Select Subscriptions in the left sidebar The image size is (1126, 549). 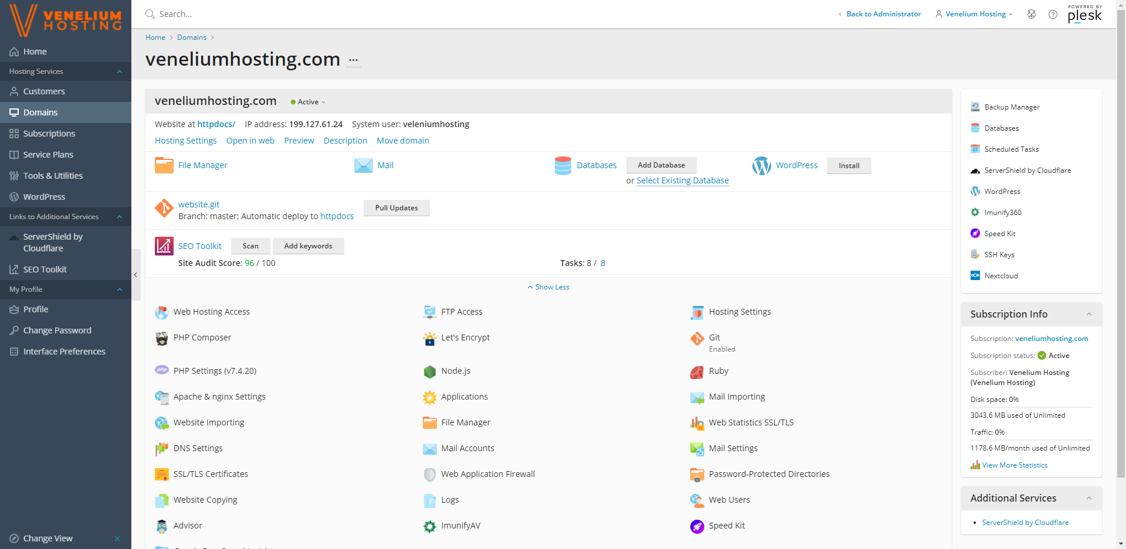(49, 134)
